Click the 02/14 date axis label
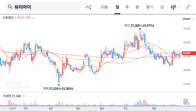196x111 pixels. [13, 108]
